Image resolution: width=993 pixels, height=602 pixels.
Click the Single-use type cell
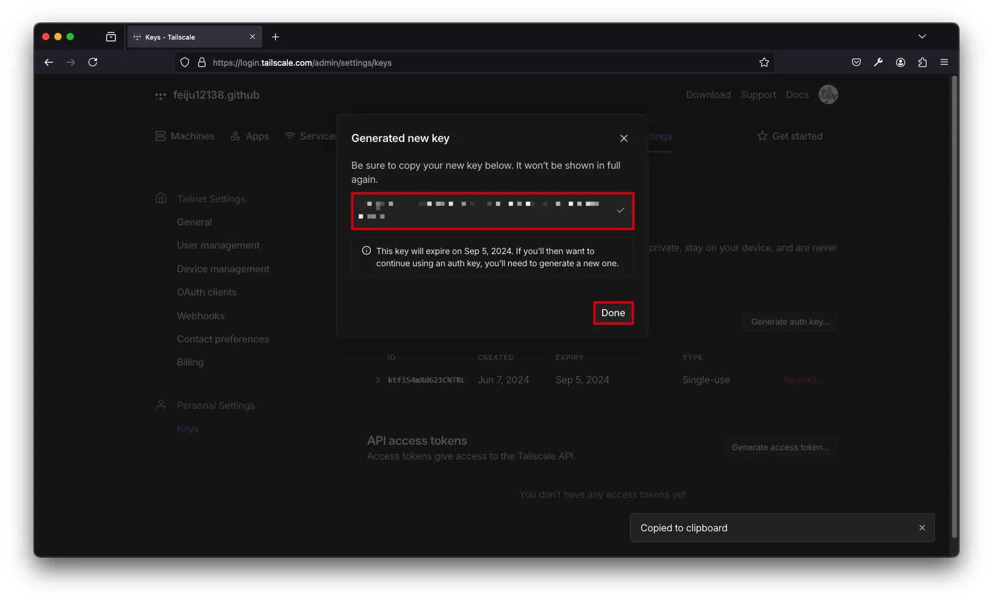click(x=706, y=380)
